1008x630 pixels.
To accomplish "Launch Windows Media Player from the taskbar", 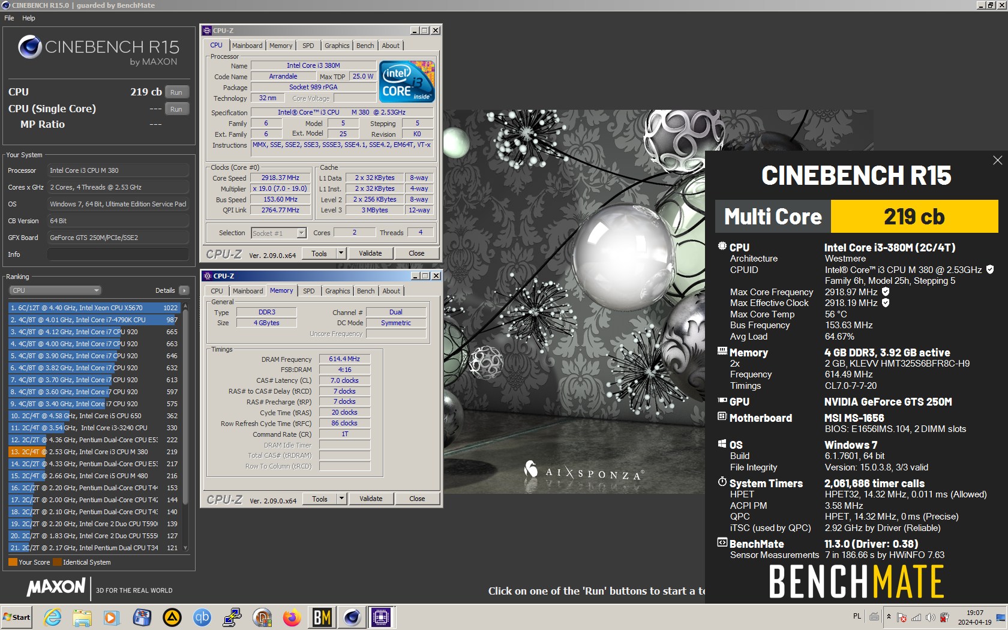I will [x=112, y=617].
